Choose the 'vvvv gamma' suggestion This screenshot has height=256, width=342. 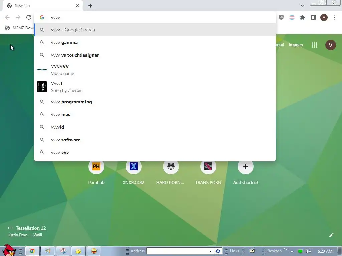pos(155,42)
